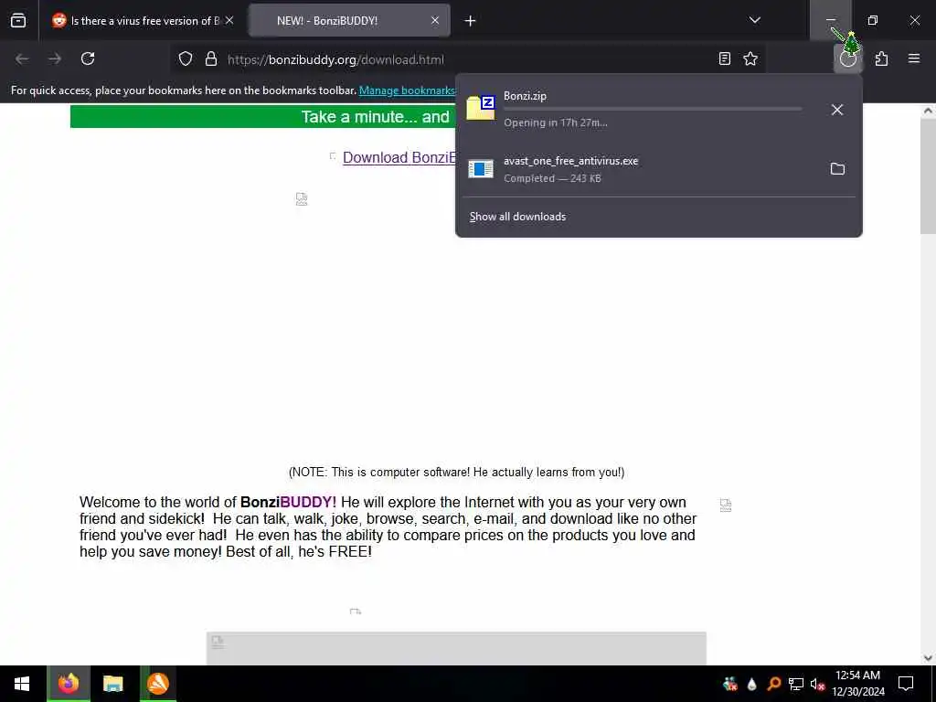Click Show all downloads

point(517,216)
